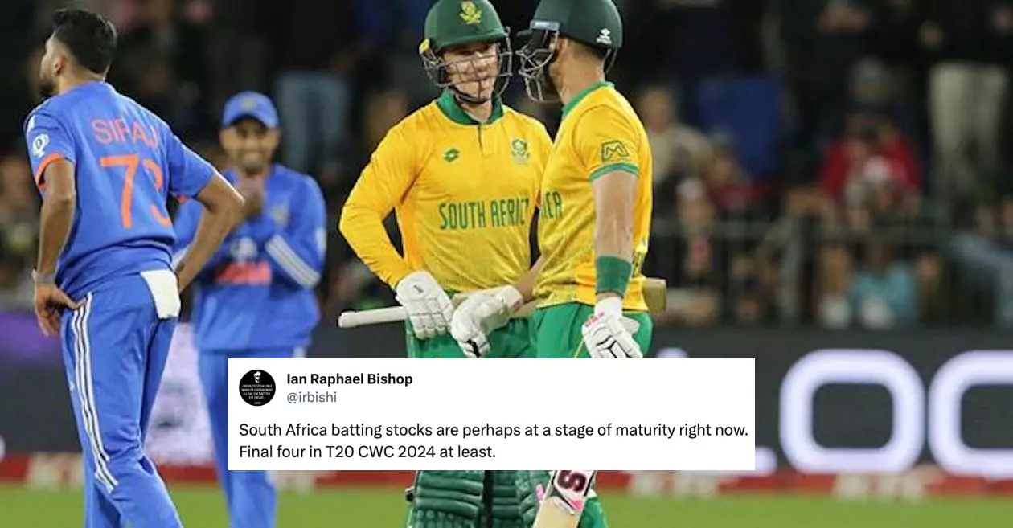Image resolution: width=1013 pixels, height=528 pixels.
Task: Click the 'Final four in T20 CWC 2024' line
Action: click(367, 452)
